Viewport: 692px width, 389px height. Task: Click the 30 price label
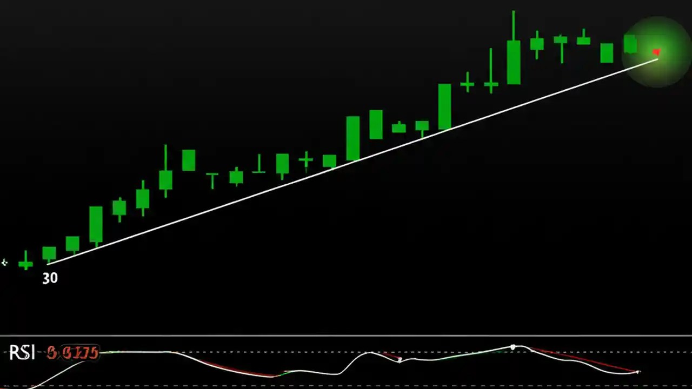50,278
